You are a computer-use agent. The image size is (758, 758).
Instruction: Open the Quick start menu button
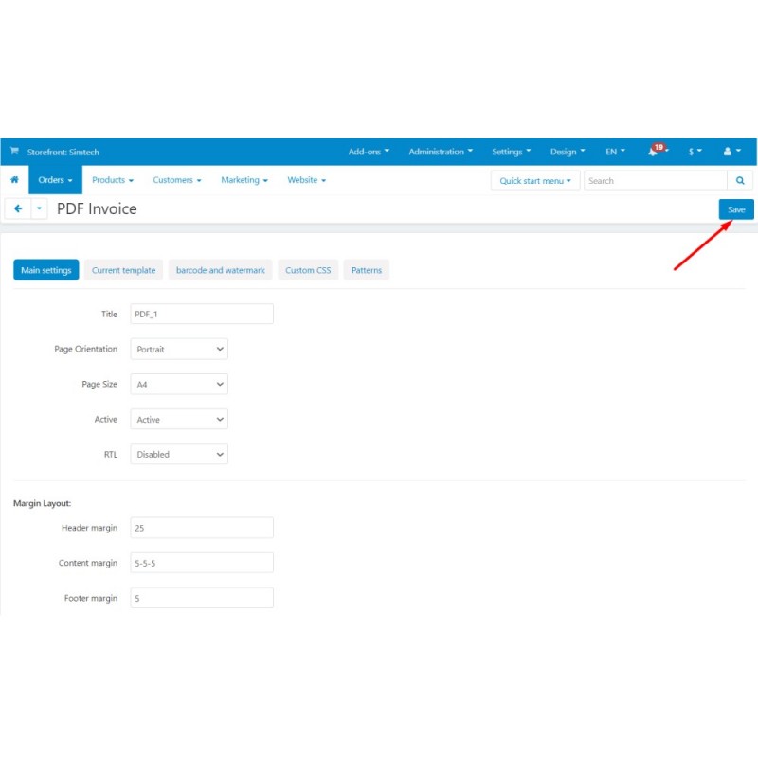(535, 180)
